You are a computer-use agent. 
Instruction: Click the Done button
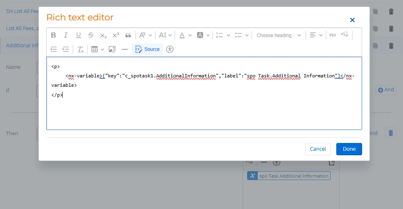click(x=349, y=149)
